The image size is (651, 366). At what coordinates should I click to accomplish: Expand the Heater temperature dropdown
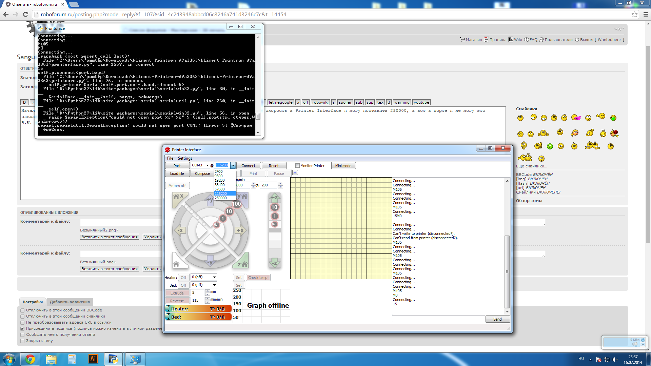coord(214,277)
